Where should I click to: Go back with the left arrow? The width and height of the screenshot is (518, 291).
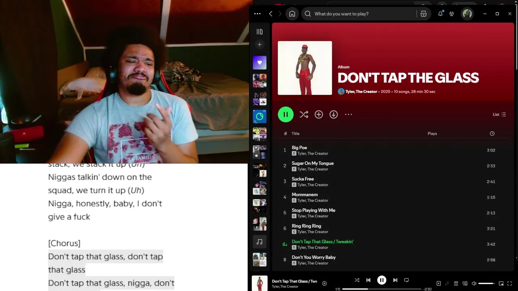point(271,14)
